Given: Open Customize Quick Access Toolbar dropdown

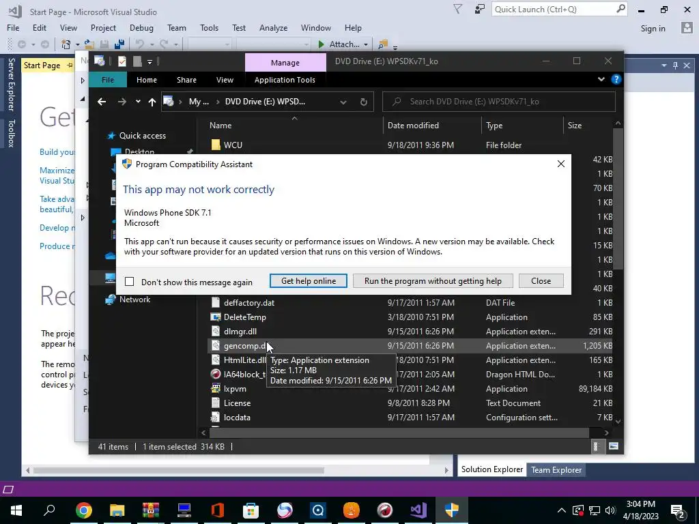Looking at the screenshot, I should pyautogui.click(x=149, y=62).
